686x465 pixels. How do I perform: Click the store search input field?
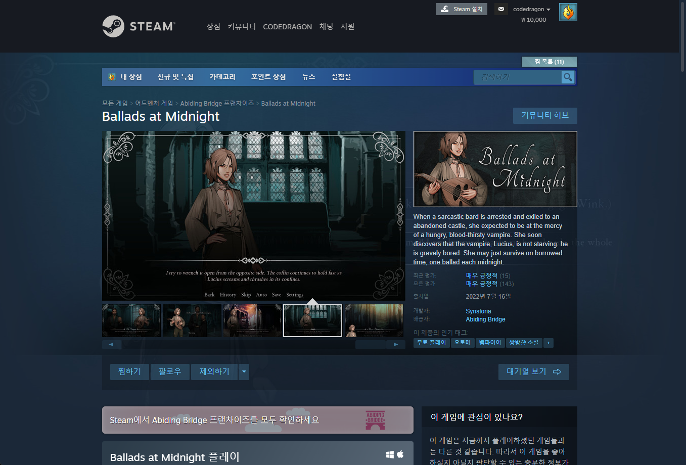click(517, 77)
